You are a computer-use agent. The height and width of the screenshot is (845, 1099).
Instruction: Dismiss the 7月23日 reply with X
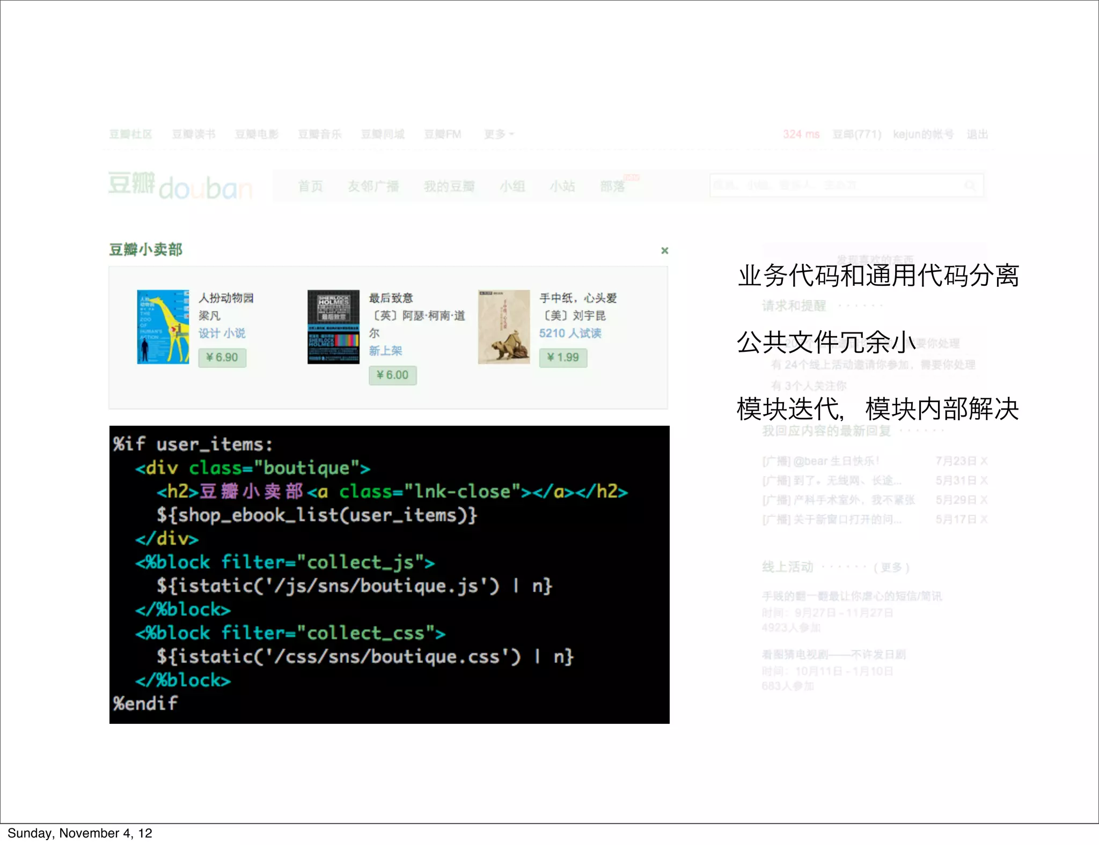[984, 461]
